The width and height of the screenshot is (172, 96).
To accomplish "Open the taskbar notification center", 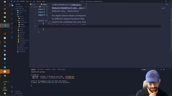I will [5, 93].
